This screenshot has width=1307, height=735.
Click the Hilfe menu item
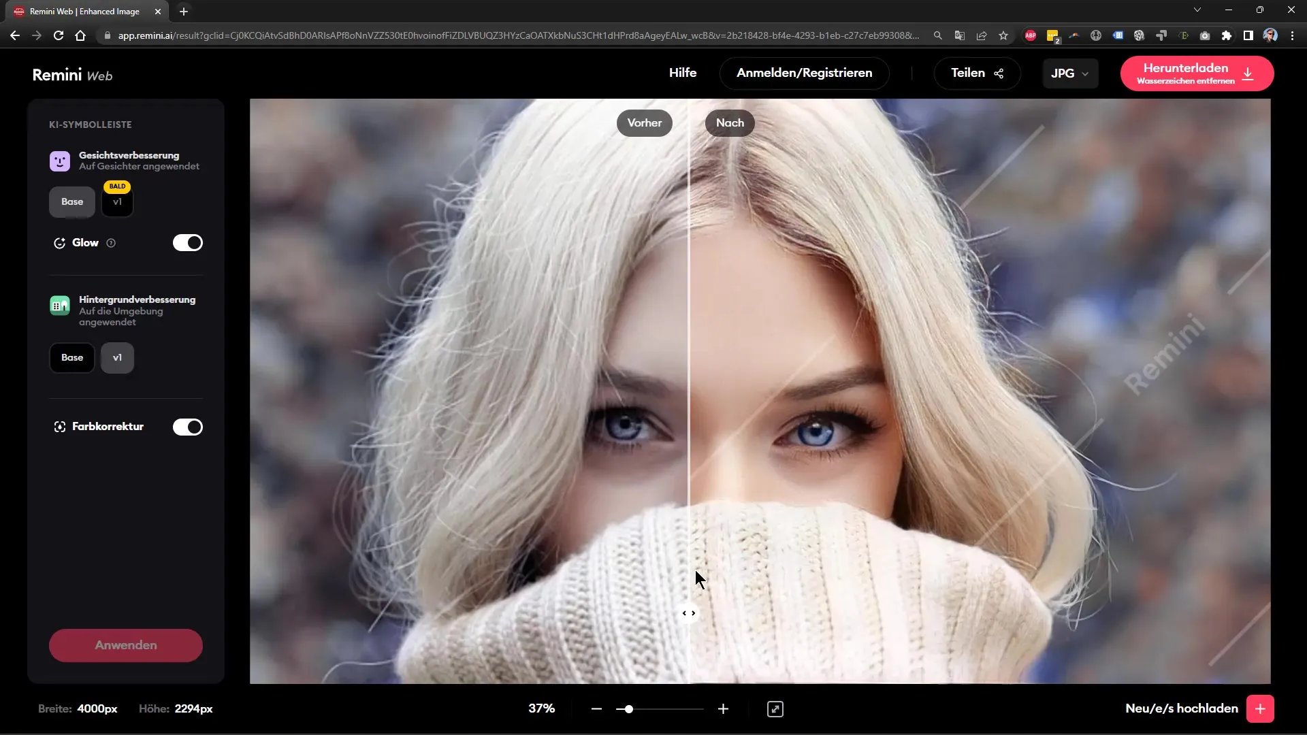coord(683,73)
